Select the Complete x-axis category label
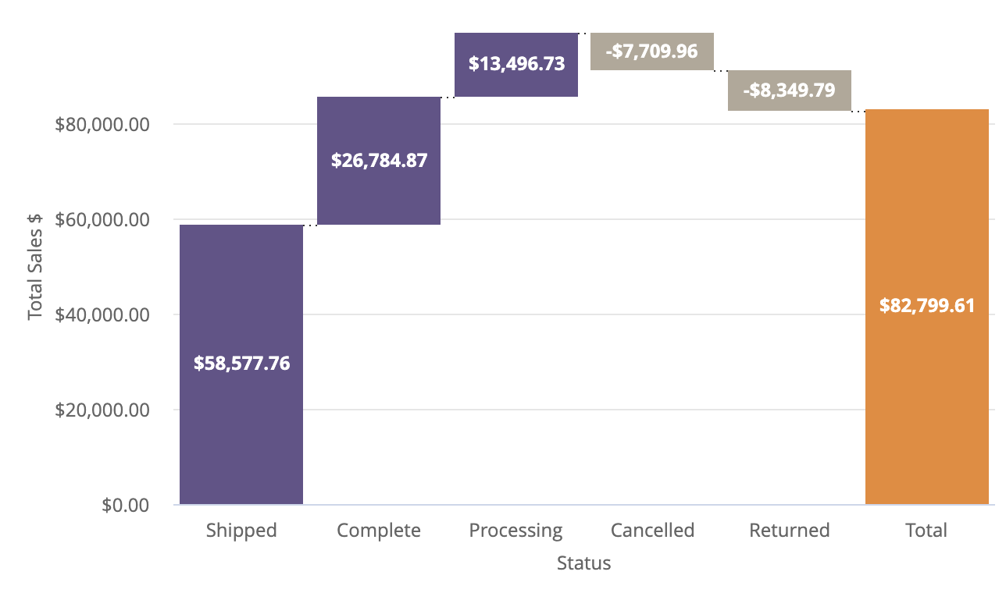This screenshot has width=1006, height=593. [379, 531]
